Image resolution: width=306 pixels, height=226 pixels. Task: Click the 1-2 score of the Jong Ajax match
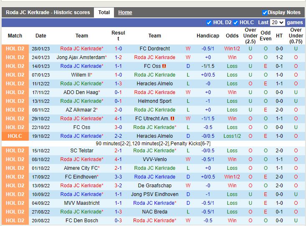pyautogui.click(x=118, y=57)
